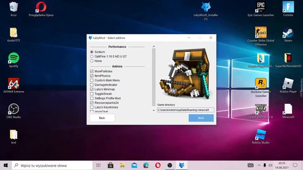This screenshot has width=303, height=170.
Task: Click the addon list scroll-down arrow
Action: coord(153,110)
